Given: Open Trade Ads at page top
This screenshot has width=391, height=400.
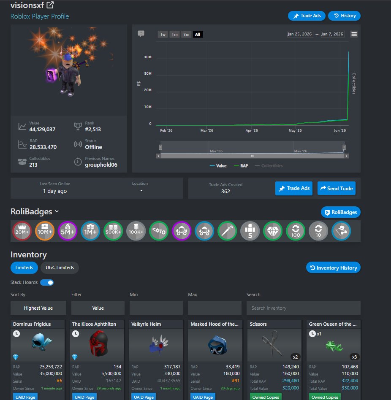Looking at the screenshot, I should coord(307,16).
